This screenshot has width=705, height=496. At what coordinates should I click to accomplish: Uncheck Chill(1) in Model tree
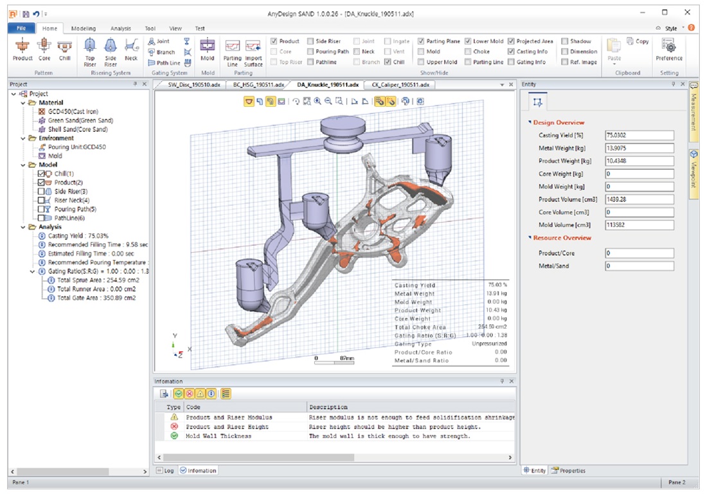41,174
